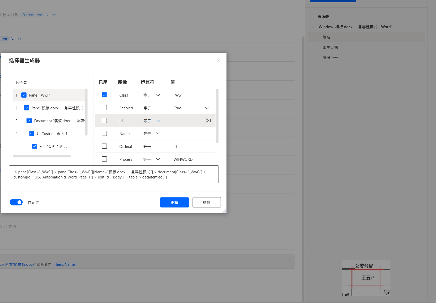This screenshot has height=303, width=436.
Task: Uncheck the Class attribute checkbox
Action: coord(104,95)
